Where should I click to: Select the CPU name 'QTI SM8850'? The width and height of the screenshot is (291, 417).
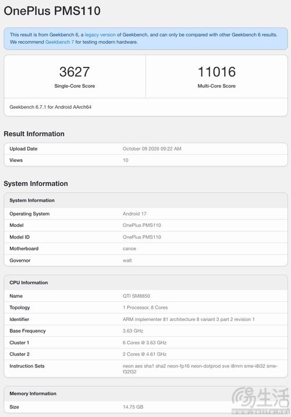[x=136, y=295]
